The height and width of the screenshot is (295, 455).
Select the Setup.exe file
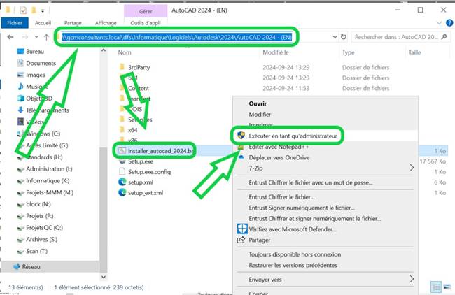click(141, 161)
